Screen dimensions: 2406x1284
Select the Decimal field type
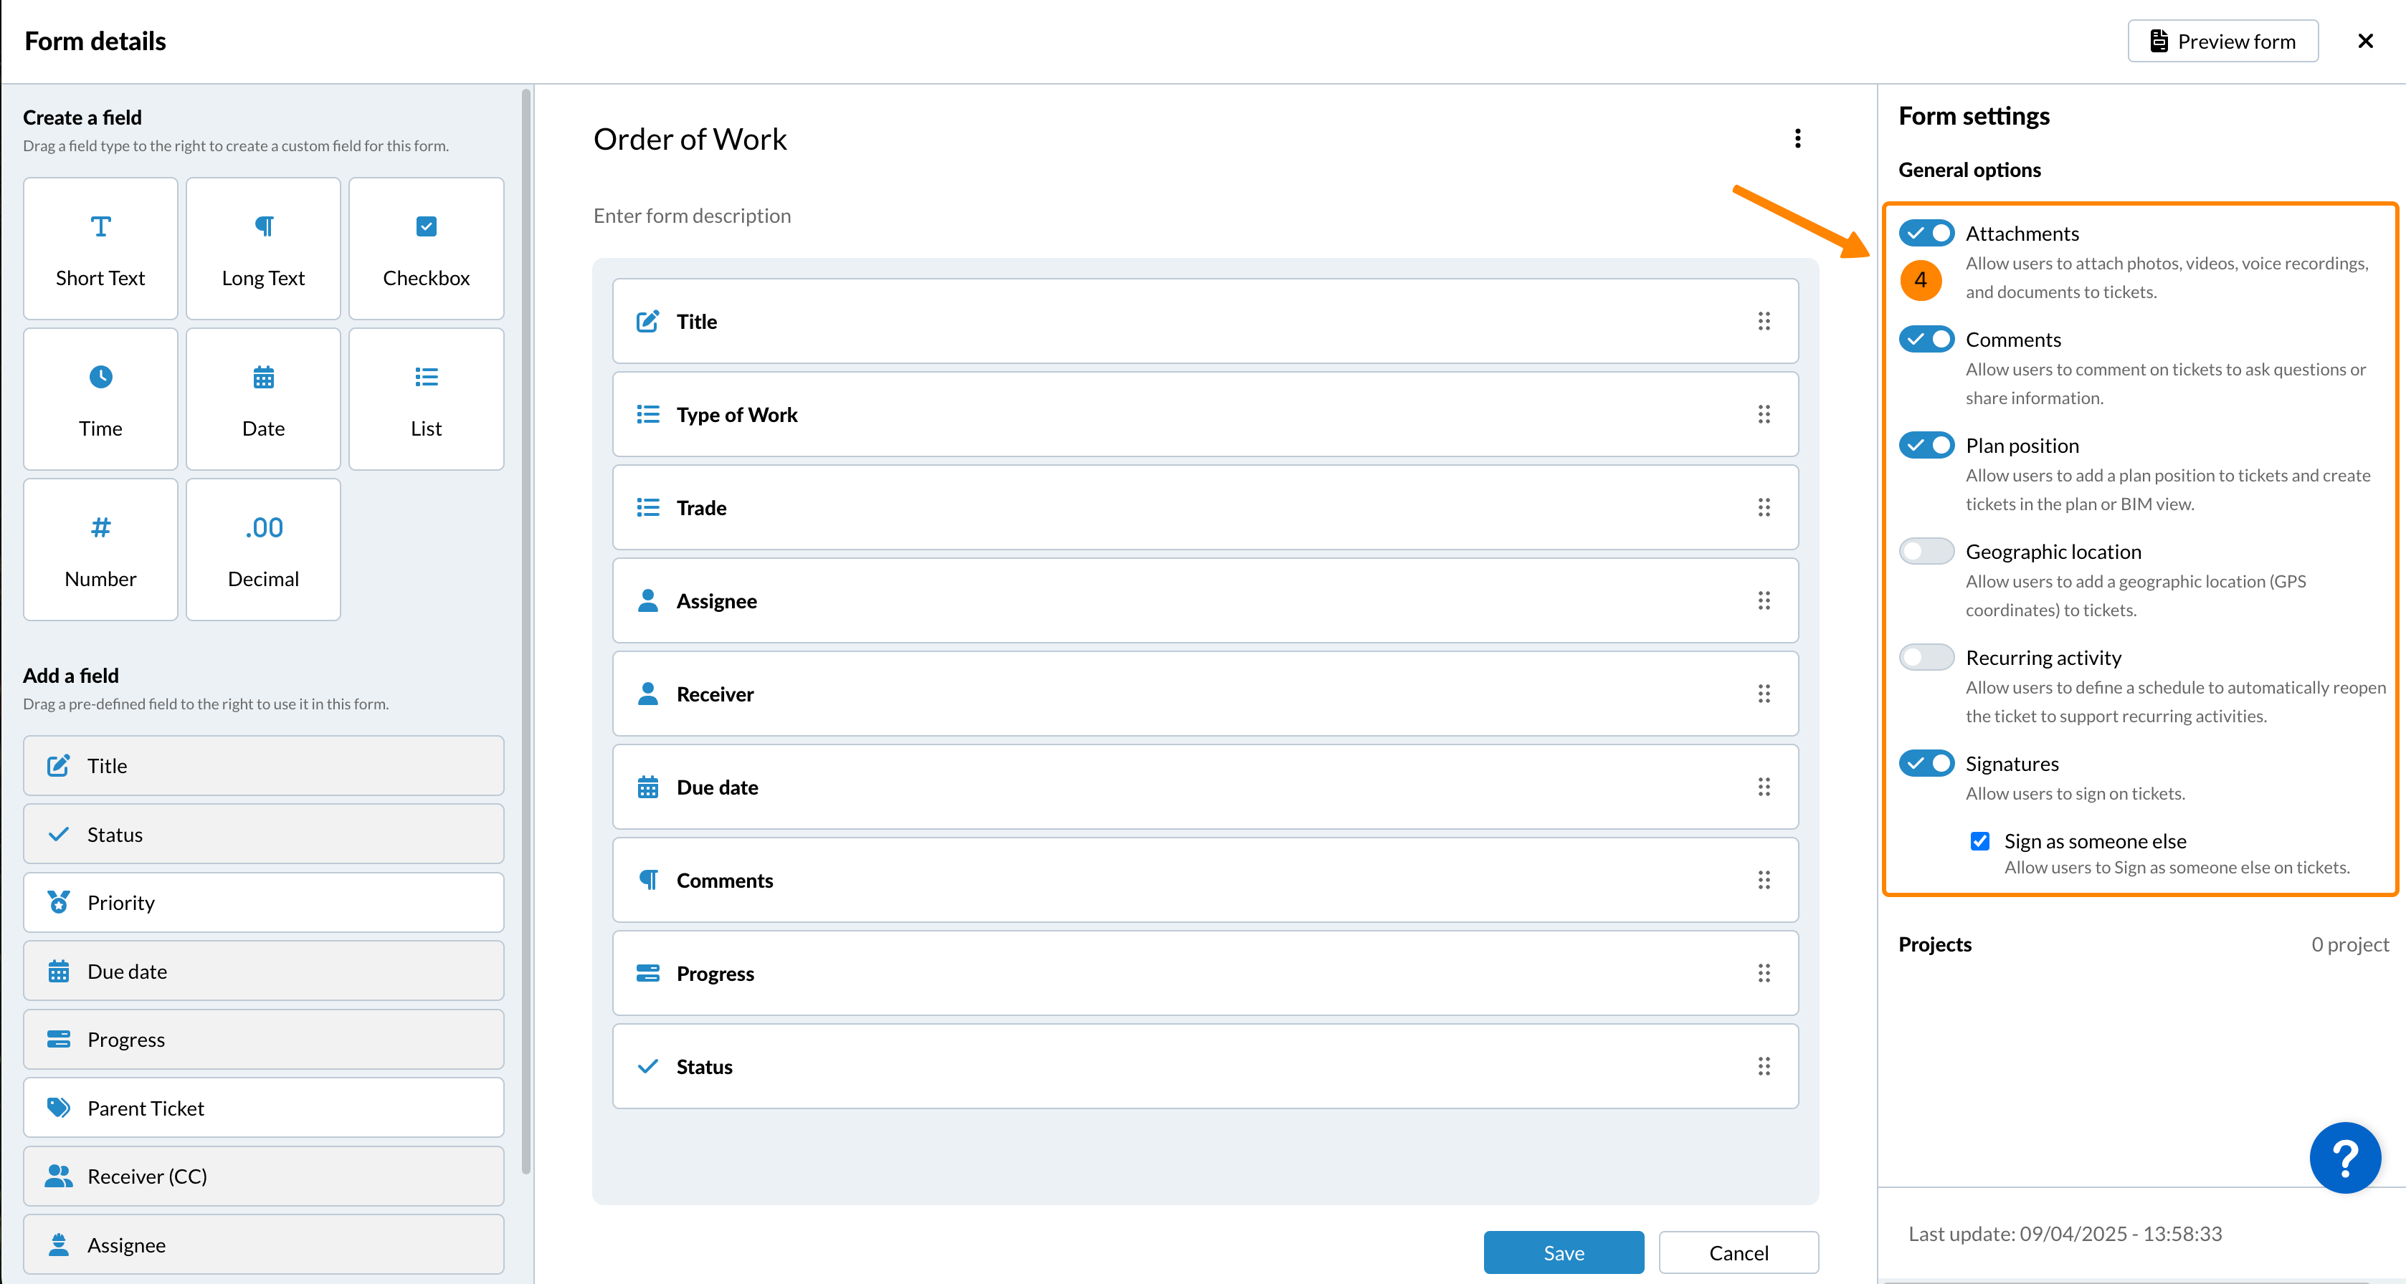[262, 550]
